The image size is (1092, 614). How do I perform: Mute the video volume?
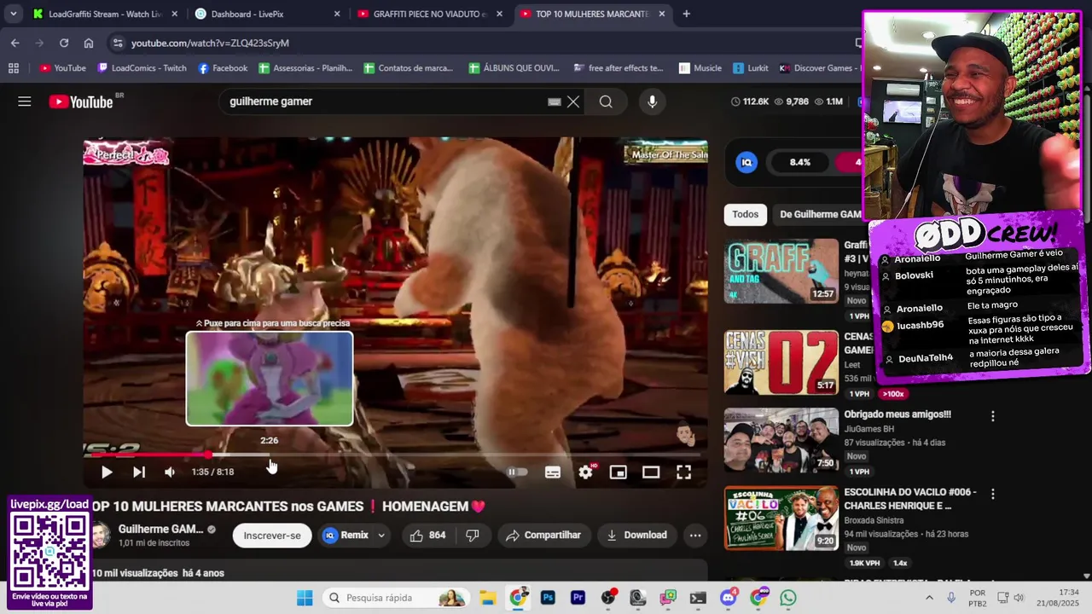pos(170,472)
